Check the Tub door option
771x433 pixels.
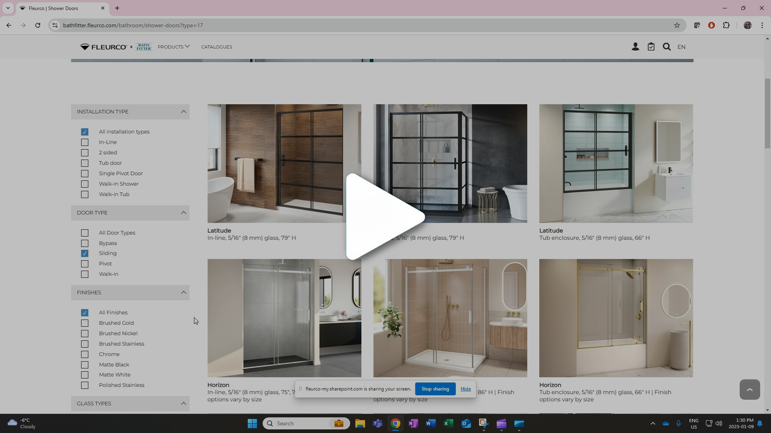tap(84, 163)
